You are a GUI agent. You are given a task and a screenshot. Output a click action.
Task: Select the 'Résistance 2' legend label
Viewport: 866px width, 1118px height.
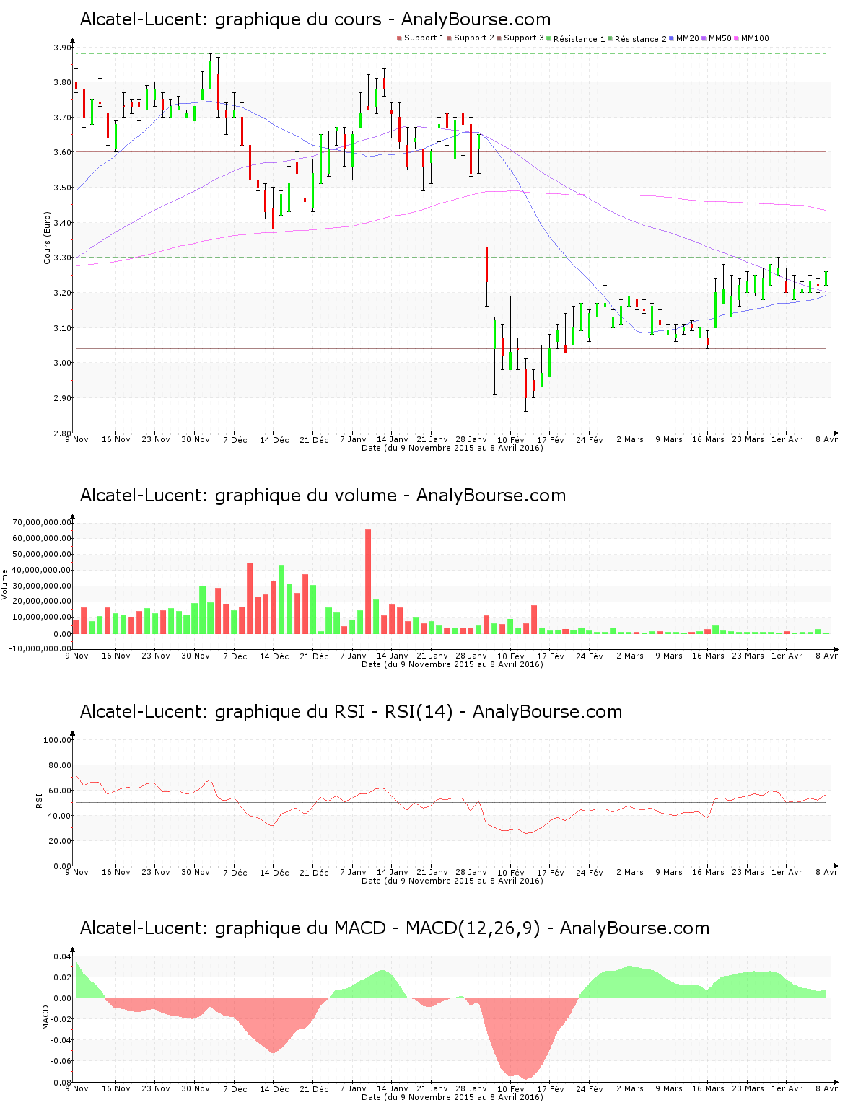pyautogui.click(x=641, y=39)
